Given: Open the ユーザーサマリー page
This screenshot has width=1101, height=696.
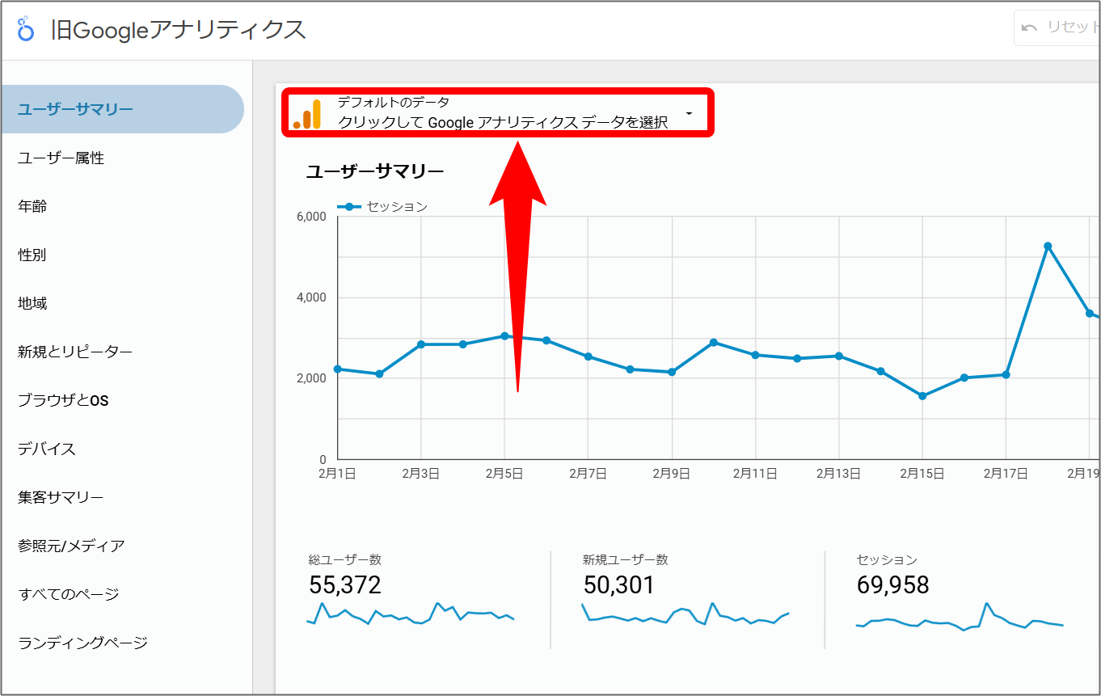Looking at the screenshot, I should click(75, 109).
